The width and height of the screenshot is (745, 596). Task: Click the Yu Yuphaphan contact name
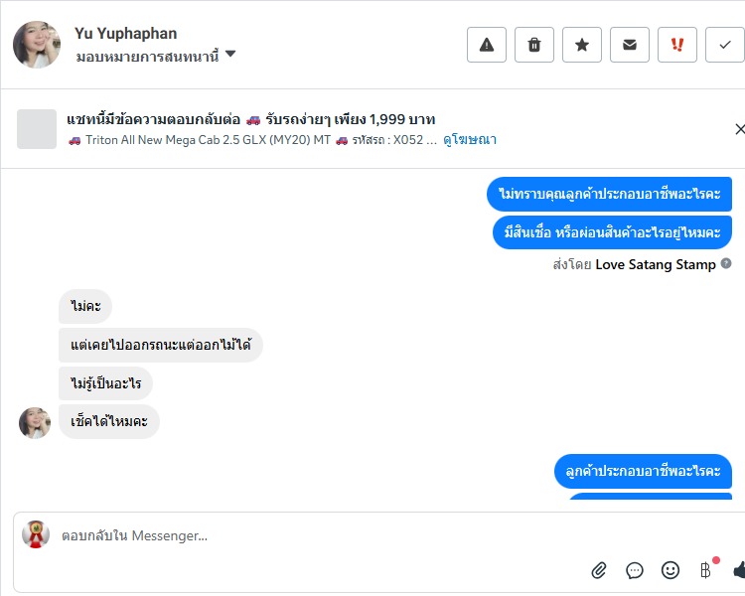click(125, 34)
